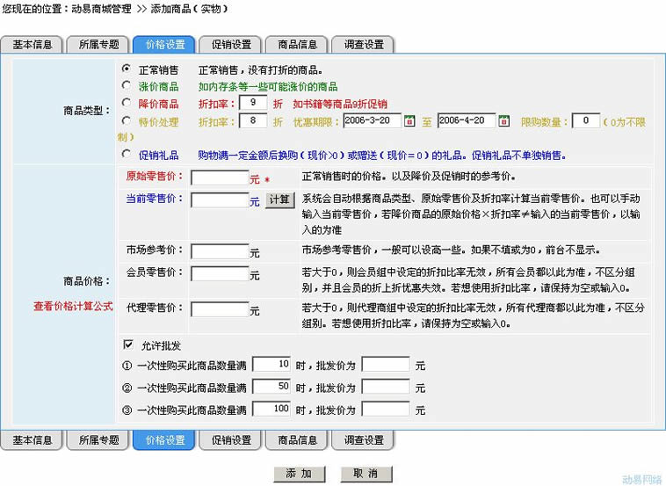The width and height of the screenshot is (666, 486).
Task: Focus 会员零售价 input field
Action: point(220,273)
